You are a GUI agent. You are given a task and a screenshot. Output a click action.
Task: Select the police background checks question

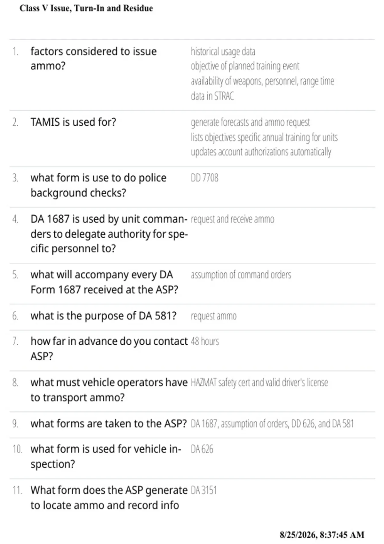coord(99,185)
